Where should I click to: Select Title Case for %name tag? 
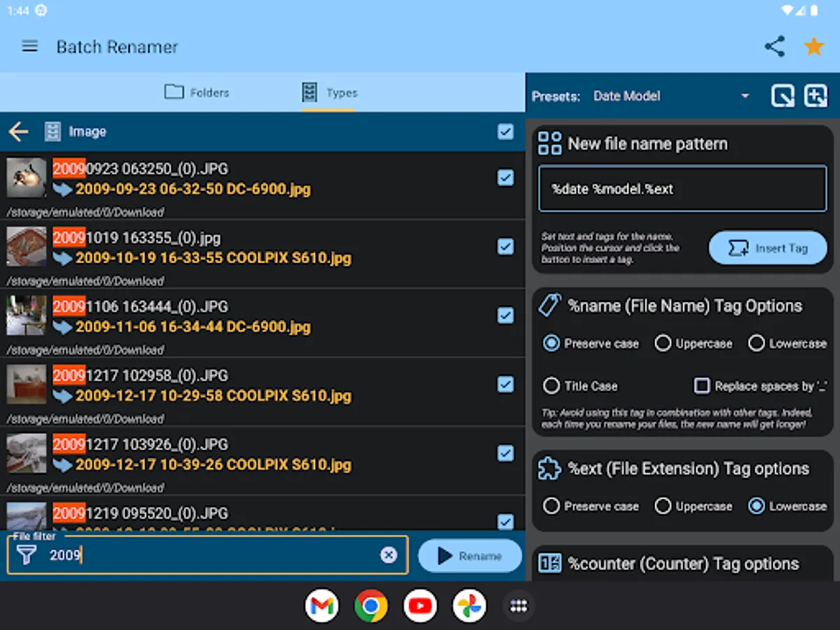click(552, 386)
